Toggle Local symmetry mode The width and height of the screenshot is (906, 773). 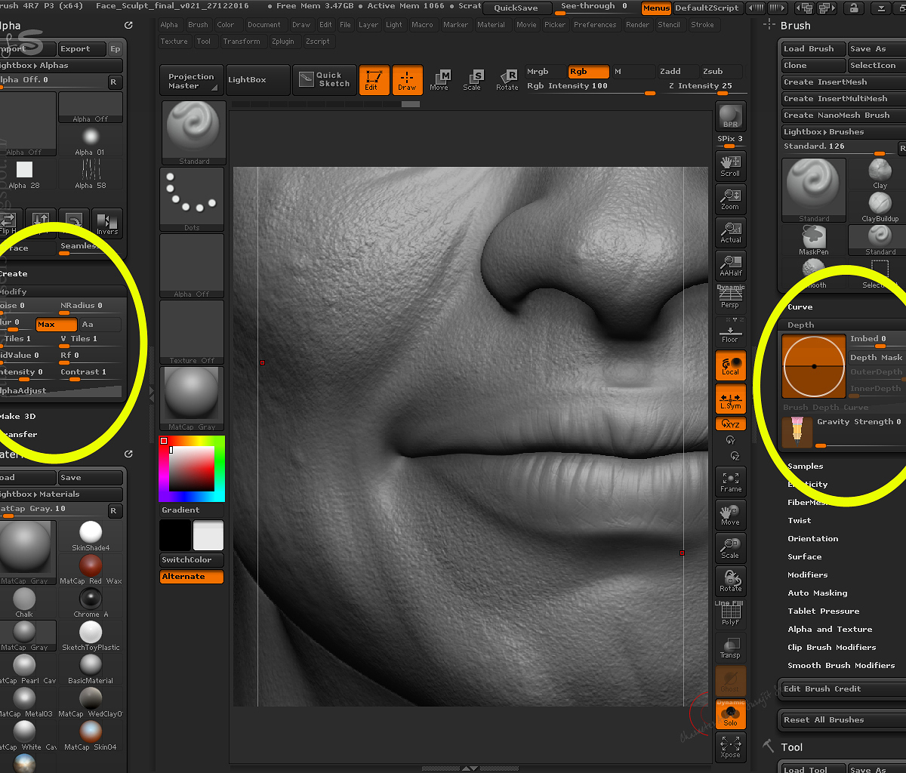pos(730,365)
